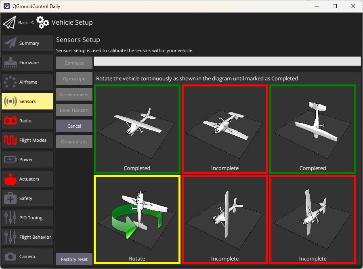Select the Actuators red icon
Screen dimensions: 363x269
coord(10,179)
